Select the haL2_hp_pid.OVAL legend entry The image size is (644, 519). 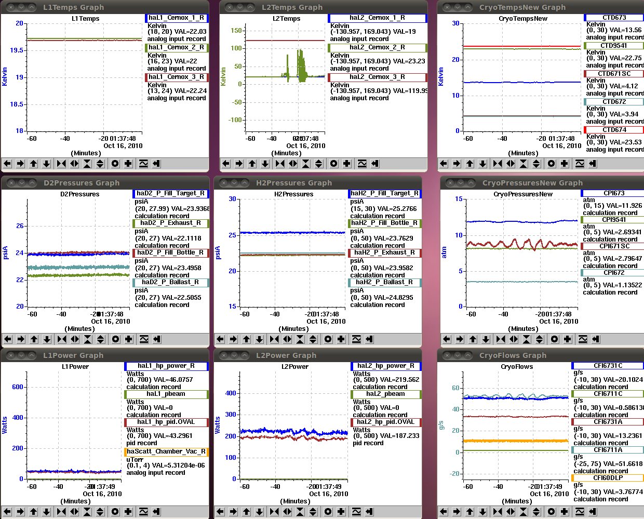point(386,422)
